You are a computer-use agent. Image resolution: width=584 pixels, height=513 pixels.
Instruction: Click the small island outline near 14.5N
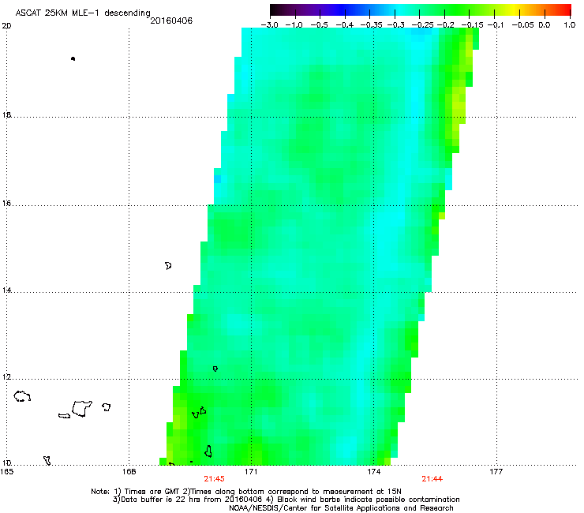tap(168, 266)
